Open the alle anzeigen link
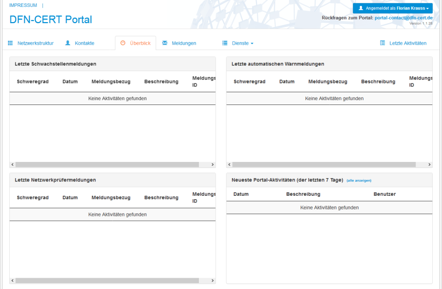 pos(359,180)
